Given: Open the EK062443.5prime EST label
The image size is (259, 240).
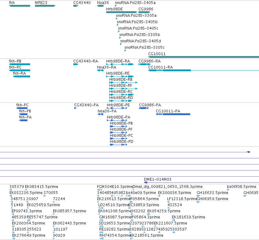Looking at the screenshot, I should [69, 223].
